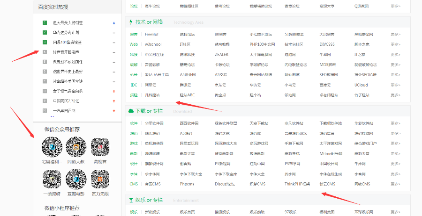Screen dimensions: 422x216
Task: Expand 更多> in the 站长 row
Action: point(395,75)
